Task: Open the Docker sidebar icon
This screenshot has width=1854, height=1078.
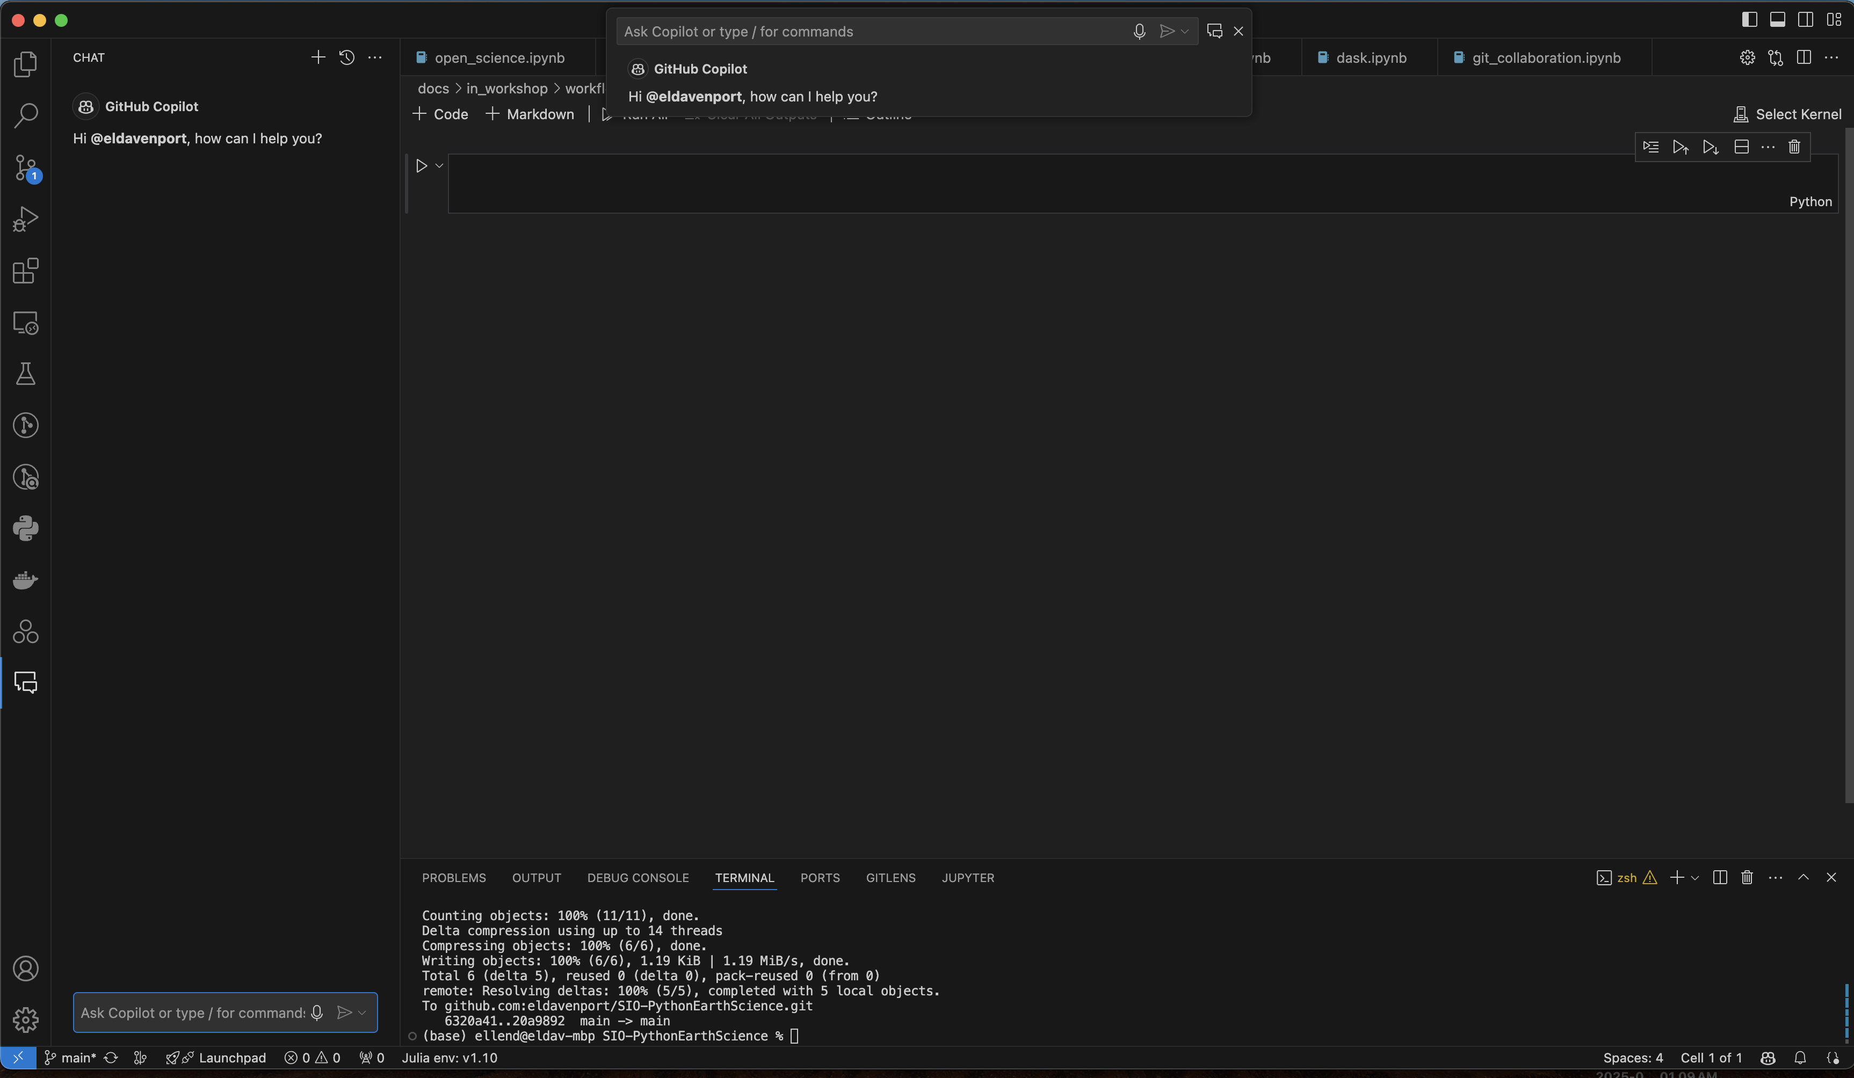Action: [x=26, y=580]
